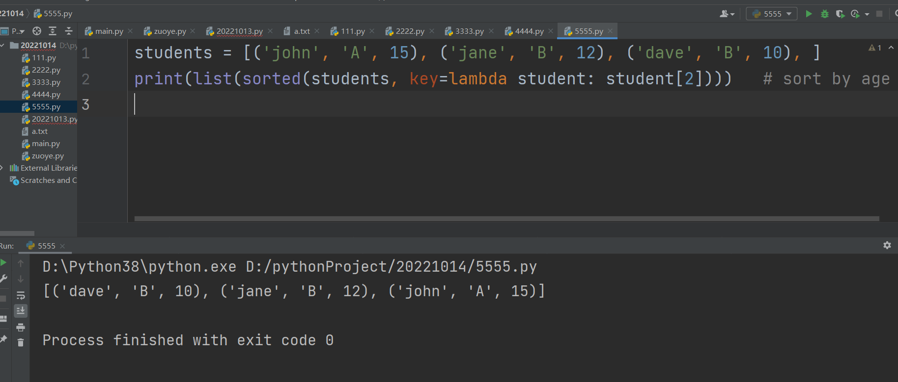Open zuoye.py in the Project tree
This screenshot has height=382, width=898.
click(x=48, y=156)
